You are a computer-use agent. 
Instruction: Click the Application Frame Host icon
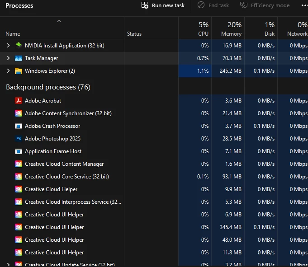(19, 151)
